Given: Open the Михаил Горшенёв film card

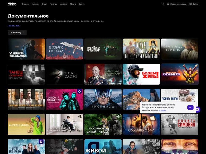Looking at the screenshot, I should pyautogui.click(x=65, y=99).
